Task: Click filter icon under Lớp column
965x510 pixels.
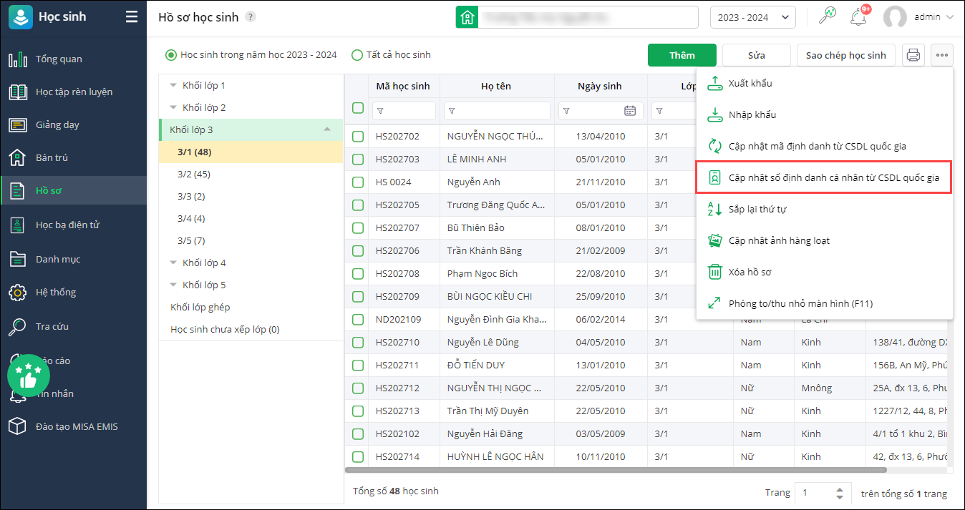Action: point(659,111)
